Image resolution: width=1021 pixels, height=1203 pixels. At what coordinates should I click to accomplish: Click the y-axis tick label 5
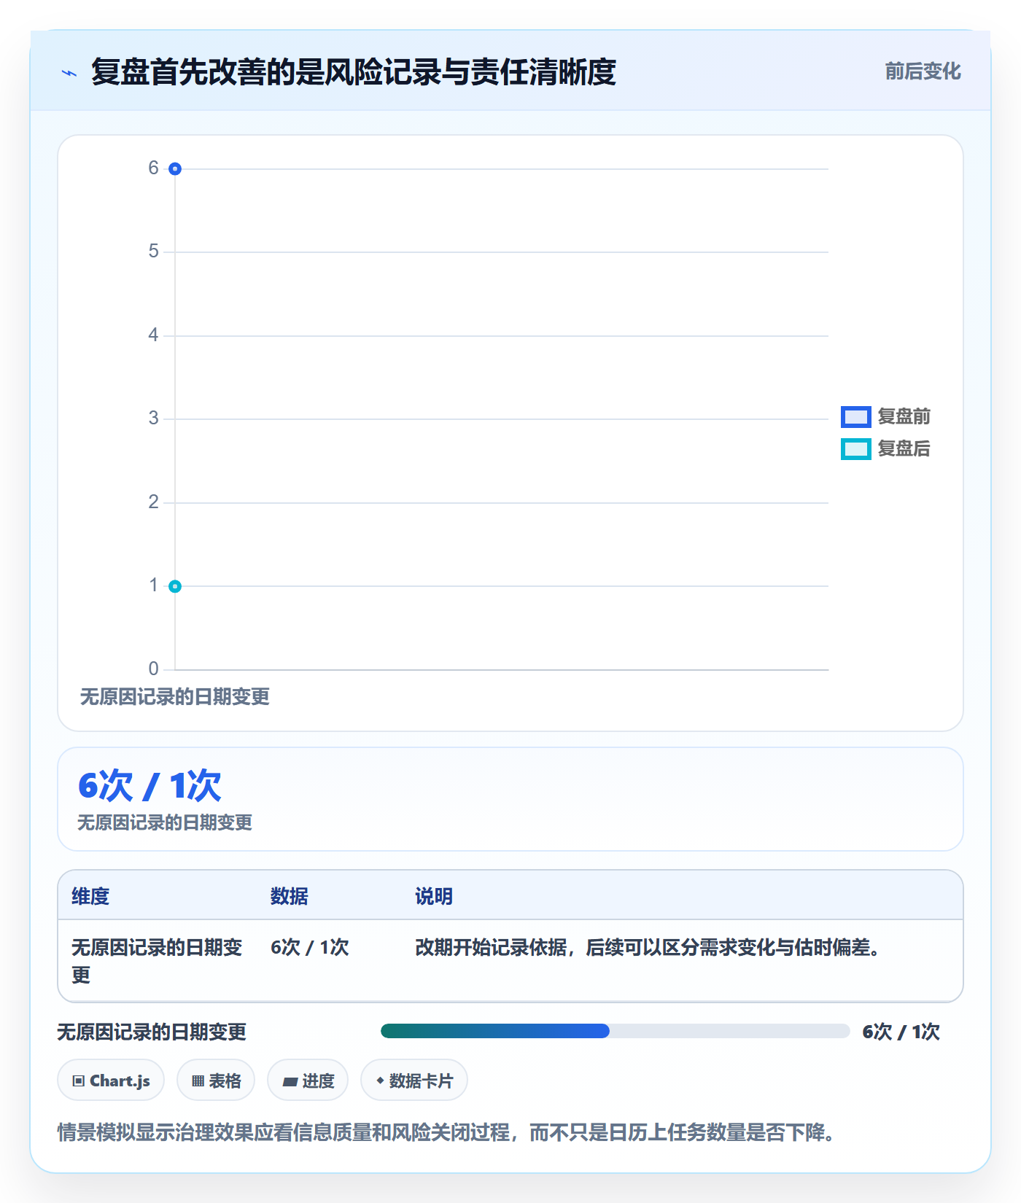(153, 252)
